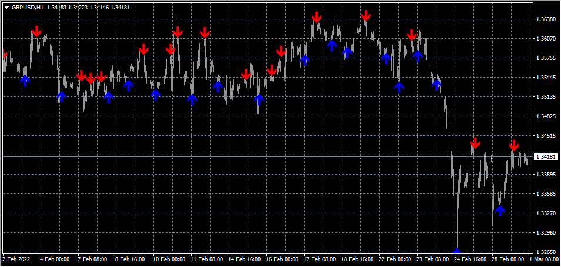Click the blue arrow at the chart's lowest spike

[457, 251]
